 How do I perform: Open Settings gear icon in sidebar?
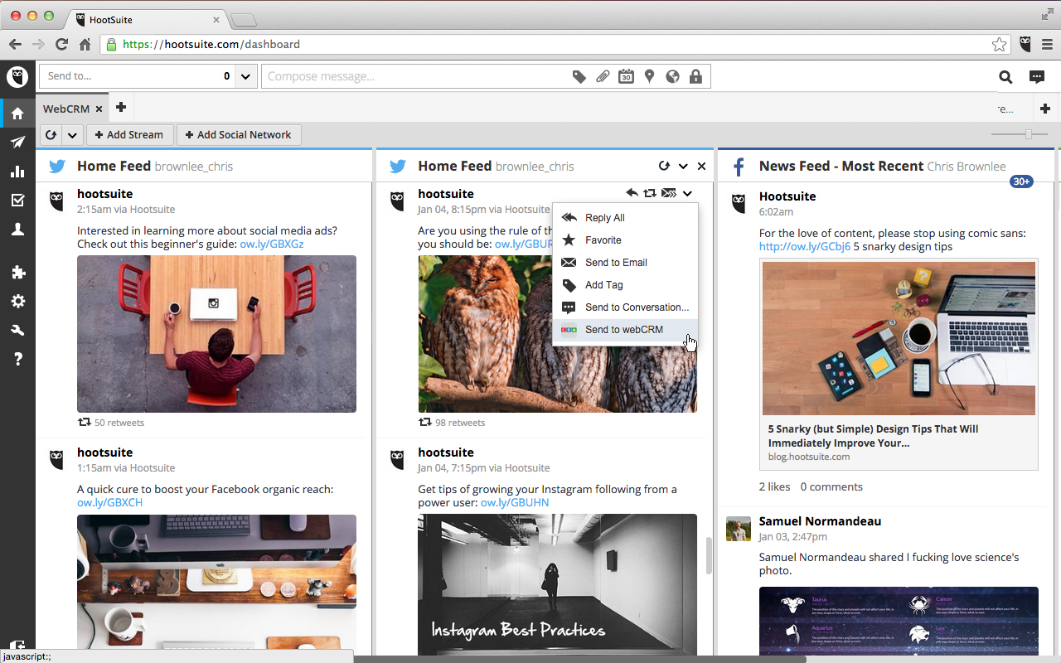pyautogui.click(x=17, y=301)
